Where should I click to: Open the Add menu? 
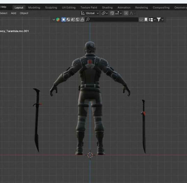[x=14, y=13]
